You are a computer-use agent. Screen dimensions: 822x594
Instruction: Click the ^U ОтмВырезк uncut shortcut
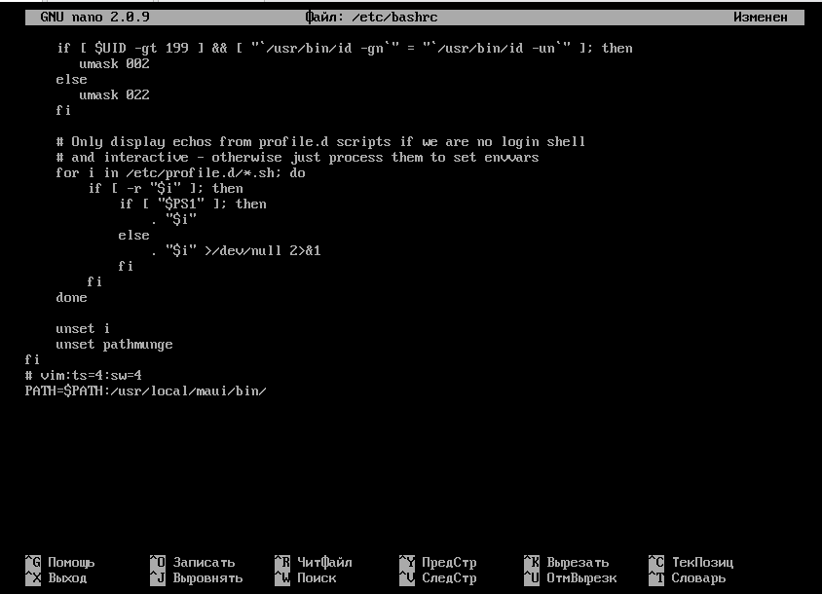coord(571,577)
